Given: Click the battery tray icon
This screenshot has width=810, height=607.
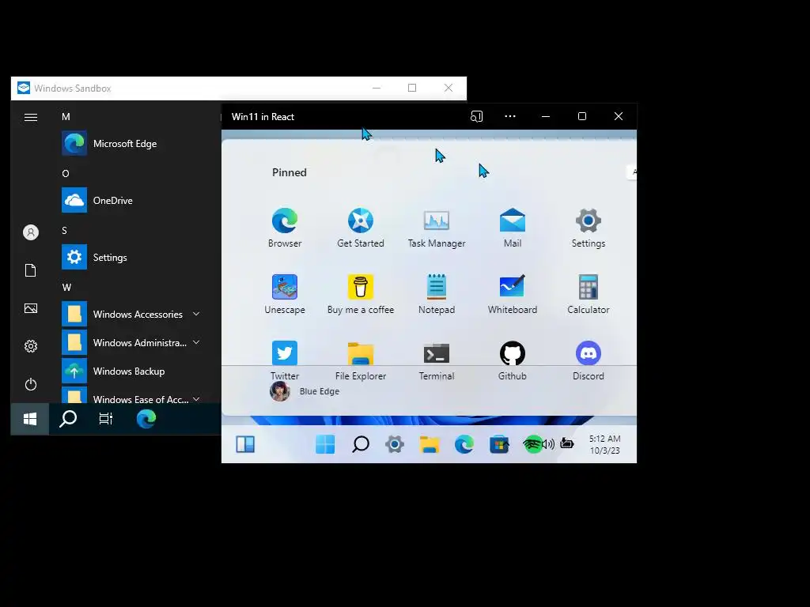Looking at the screenshot, I should [x=566, y=443].
